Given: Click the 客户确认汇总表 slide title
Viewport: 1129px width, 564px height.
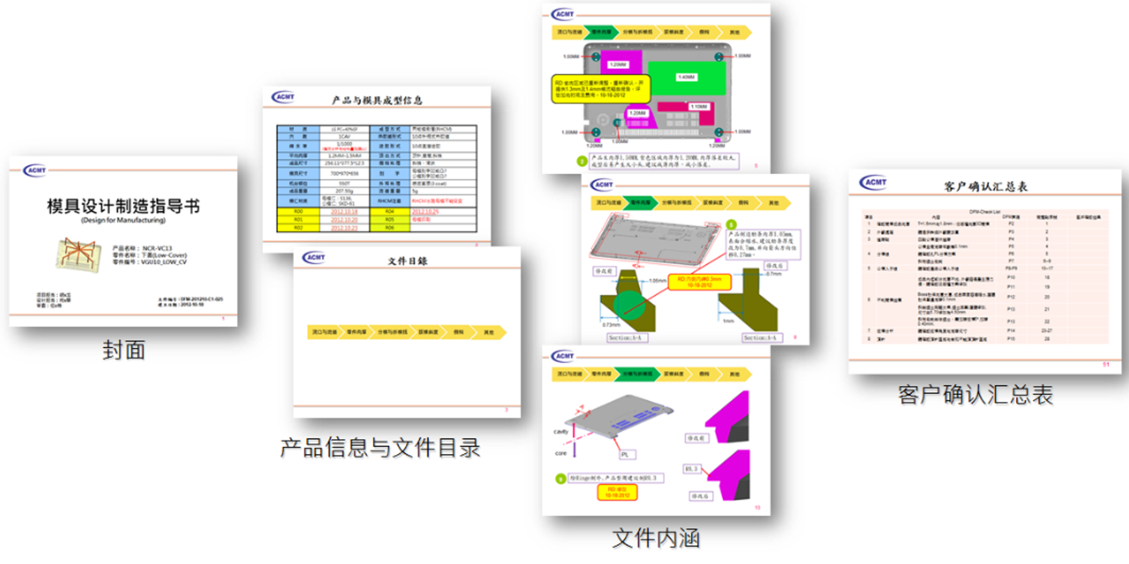Looking at the screenshot, I should coord(985,186).
